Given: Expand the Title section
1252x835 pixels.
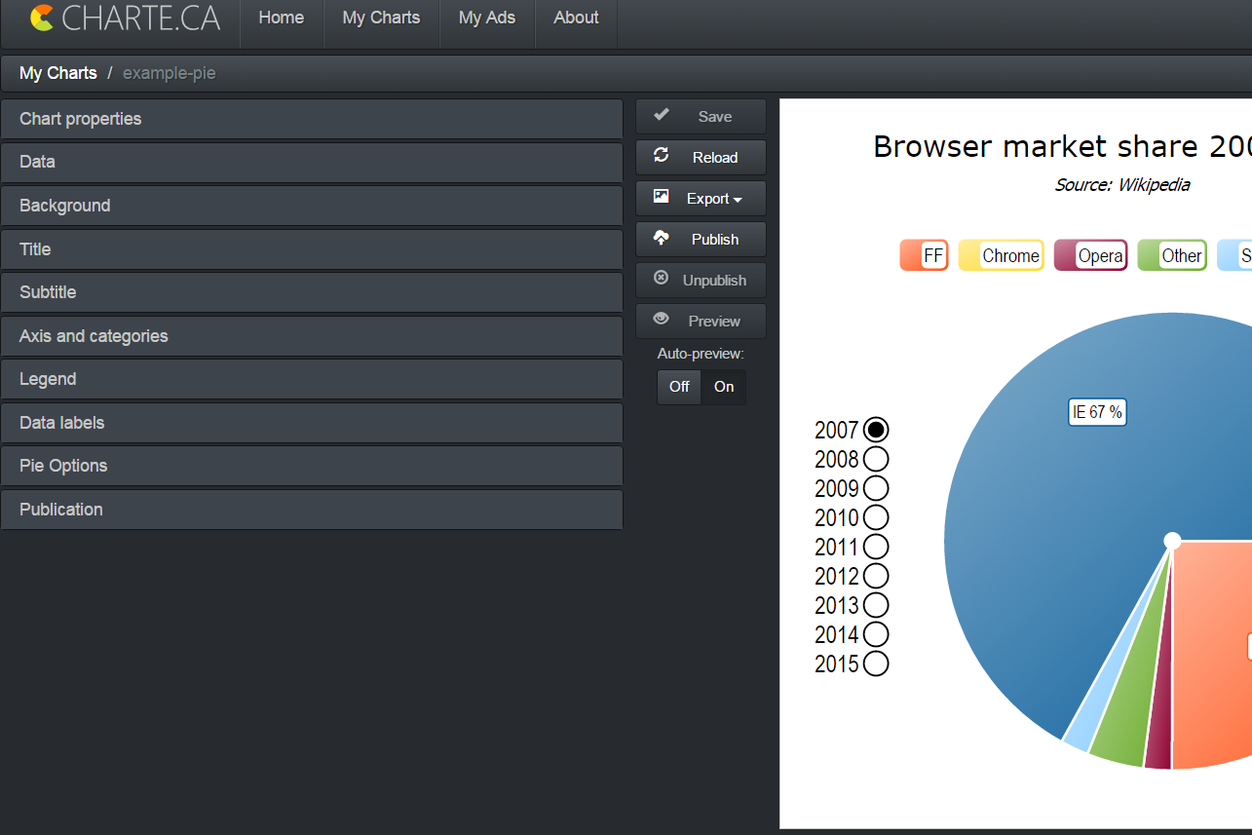Looking at the screenshot, I should [x=312, y=249].
